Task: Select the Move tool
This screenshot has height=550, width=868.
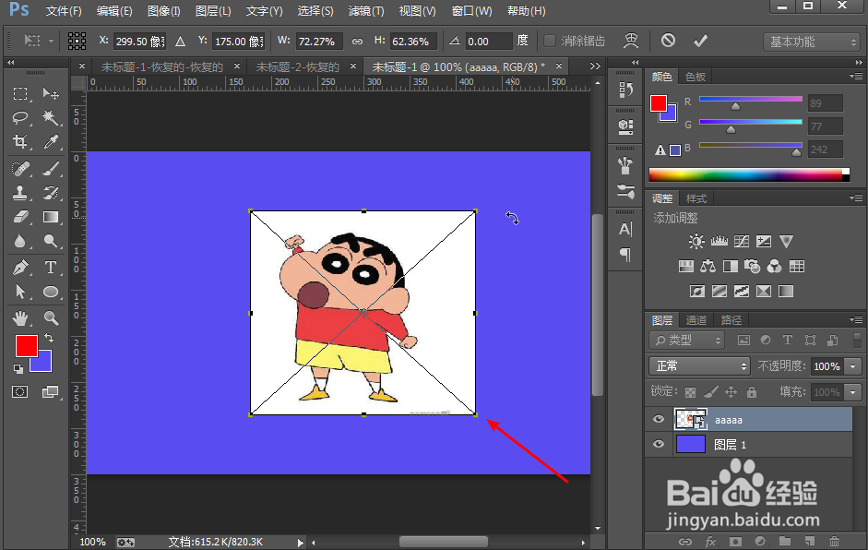Action: [51, 93]
